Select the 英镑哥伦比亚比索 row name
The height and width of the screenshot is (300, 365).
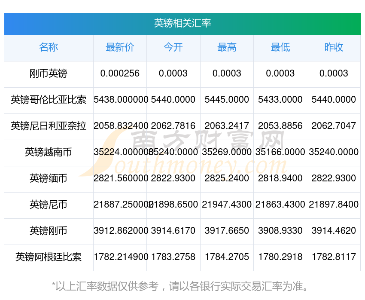tap(49, 100)
